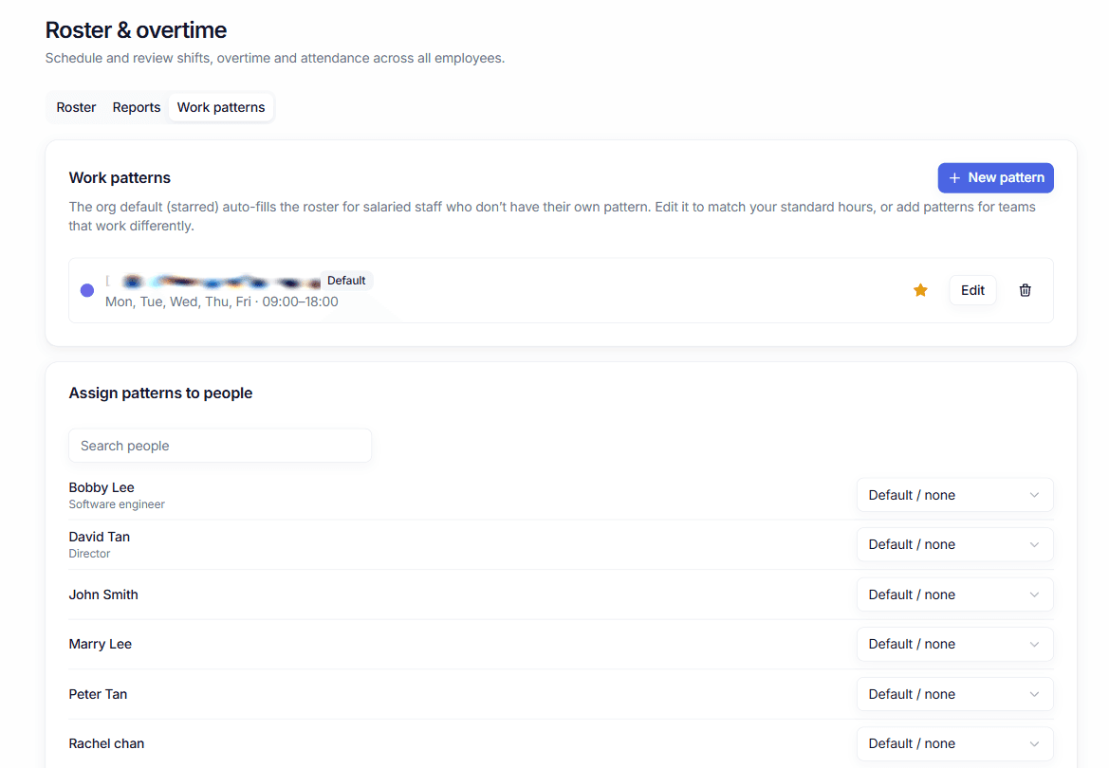Click the Default badge on the pattern
1109x768 pixels.
click(x=346, y=281)
